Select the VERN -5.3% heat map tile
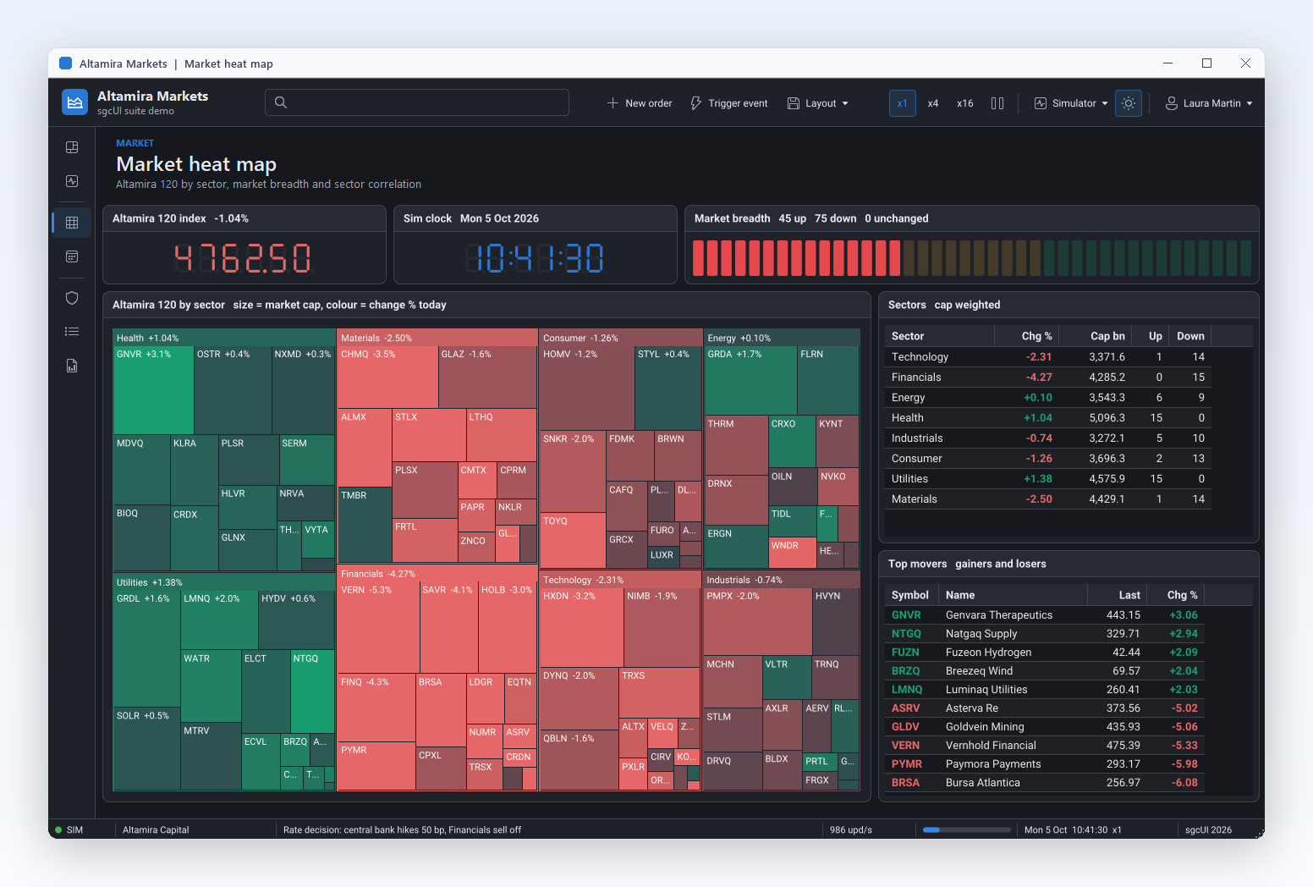1313x887 pixels. coord(378,627)
